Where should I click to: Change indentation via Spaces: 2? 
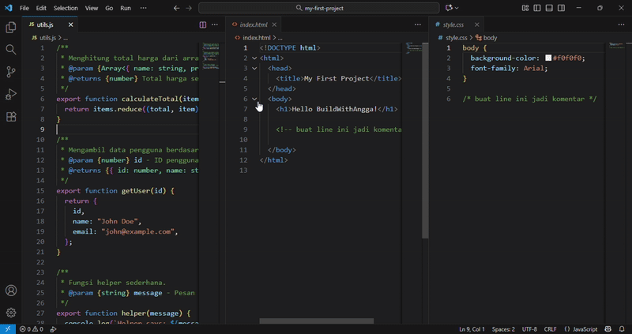503,329
